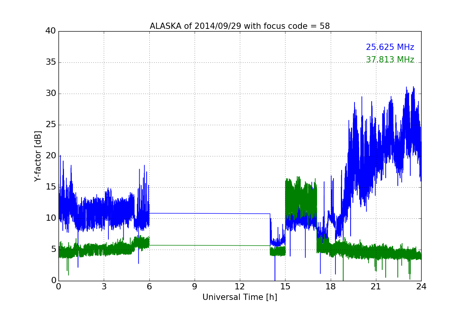Viewport: 468px width, 312px height.
Task: Click the y-axis tick label 15
Action: point(51,187)
